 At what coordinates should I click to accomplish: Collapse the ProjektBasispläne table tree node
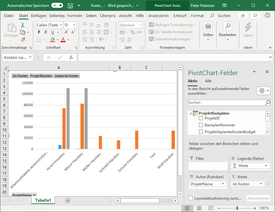190,113
